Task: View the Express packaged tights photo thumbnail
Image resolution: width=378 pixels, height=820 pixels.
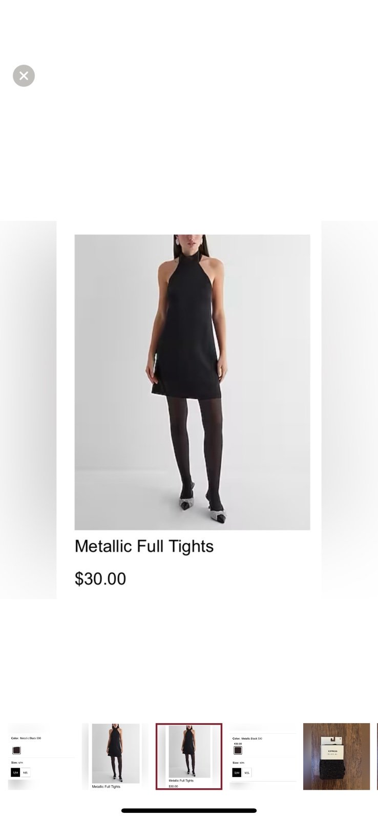Action: pos(337,756)
